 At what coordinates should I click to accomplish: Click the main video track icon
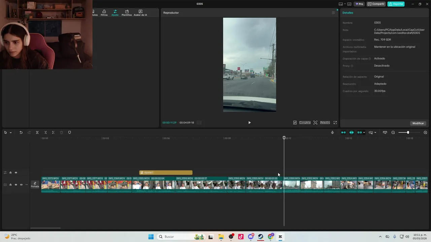point(5,185)
